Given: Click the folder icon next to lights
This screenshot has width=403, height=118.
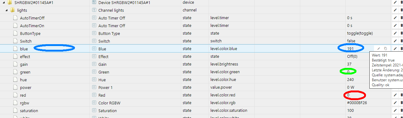Looking at the screenshot, I should pyautogui.click(x=12, y=10).
